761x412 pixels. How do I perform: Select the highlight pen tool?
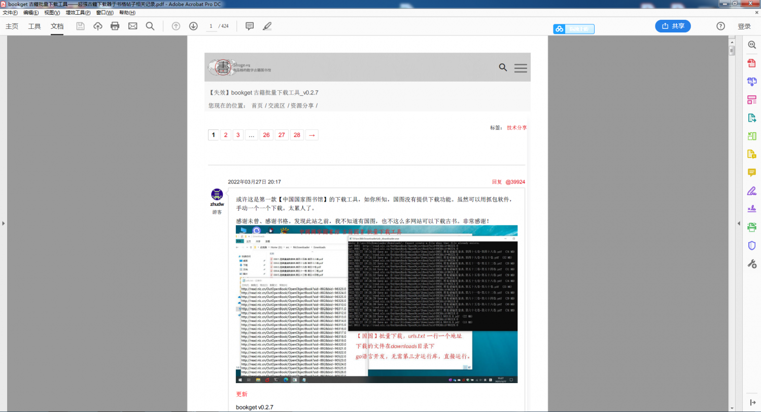pos(267,26)
